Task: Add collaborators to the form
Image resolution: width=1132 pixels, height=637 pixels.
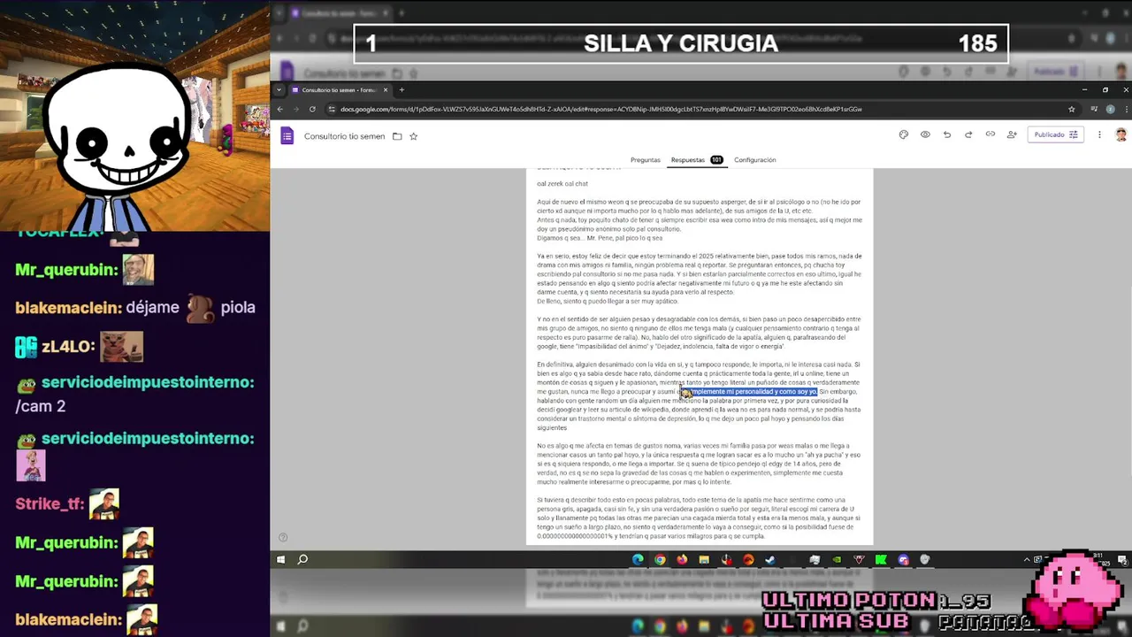Action: point(1012,134)
